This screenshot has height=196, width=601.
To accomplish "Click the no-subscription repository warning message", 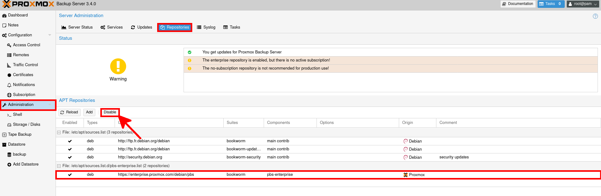I will point(266,68).
